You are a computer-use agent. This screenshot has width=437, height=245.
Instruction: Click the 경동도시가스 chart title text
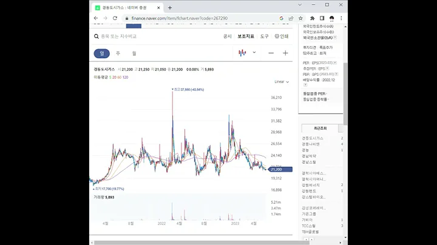tap(104, 69)
